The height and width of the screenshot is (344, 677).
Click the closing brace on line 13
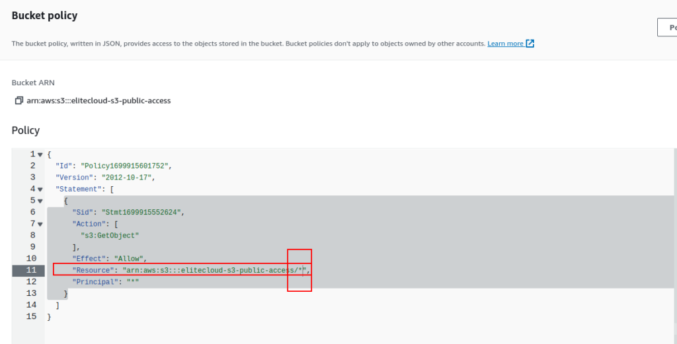[x=66, y=294]
